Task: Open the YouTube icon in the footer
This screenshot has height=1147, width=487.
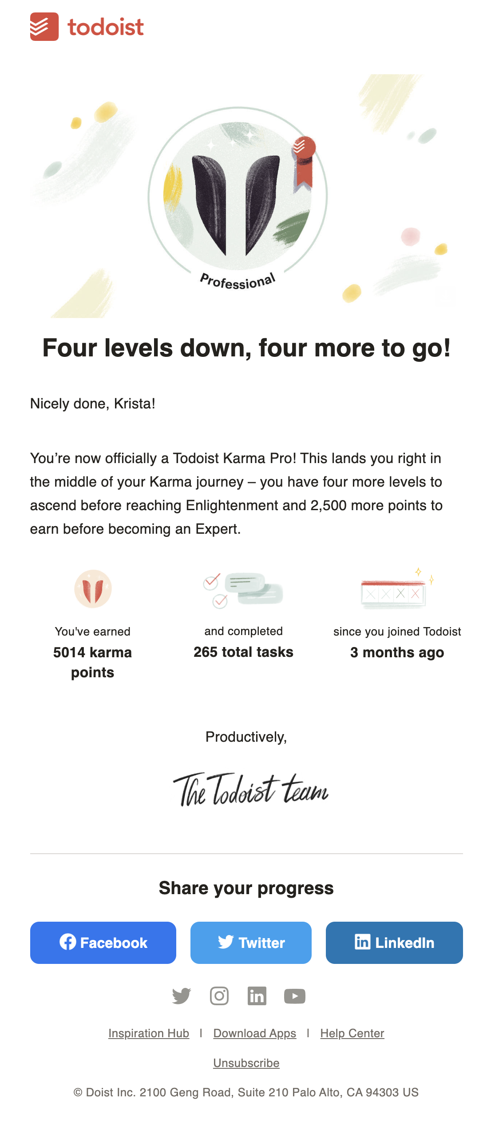Action: [295, 995]
